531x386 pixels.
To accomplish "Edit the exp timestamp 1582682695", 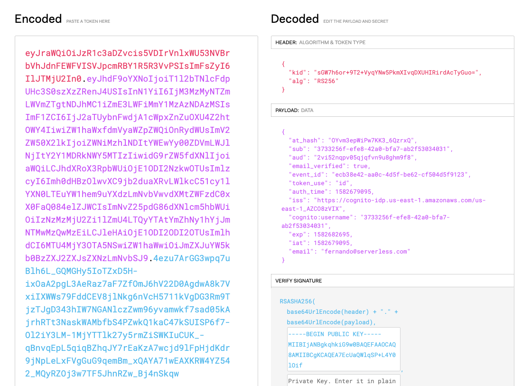I will point(335,234).
